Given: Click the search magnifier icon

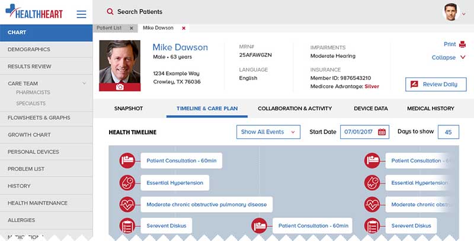Looking at the screenshot, I should pyautogui.click(x=110, y=12).
